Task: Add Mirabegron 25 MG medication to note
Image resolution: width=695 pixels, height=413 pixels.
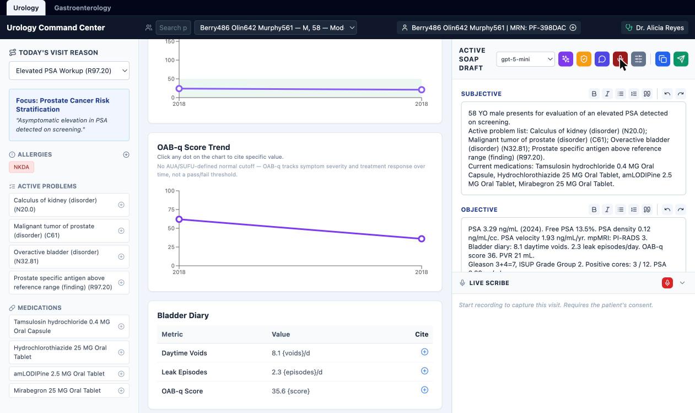Action: click(121, 390)
